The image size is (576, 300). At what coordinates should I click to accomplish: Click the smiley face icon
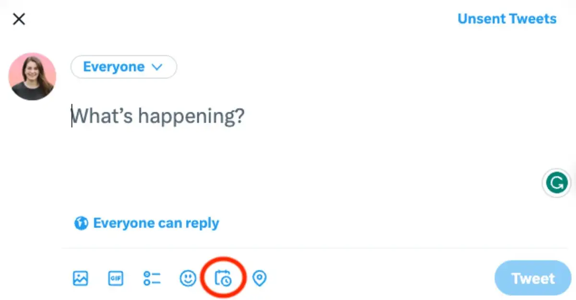coord(188,278)
